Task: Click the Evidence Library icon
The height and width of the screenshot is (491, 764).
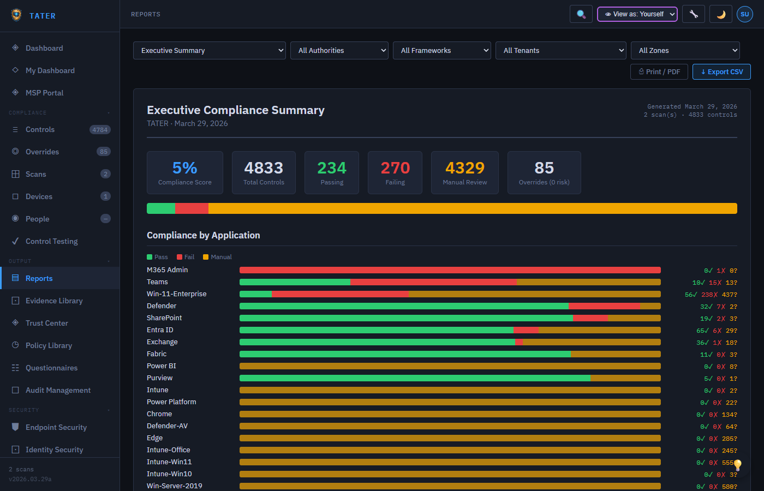Action: [15, 301]
